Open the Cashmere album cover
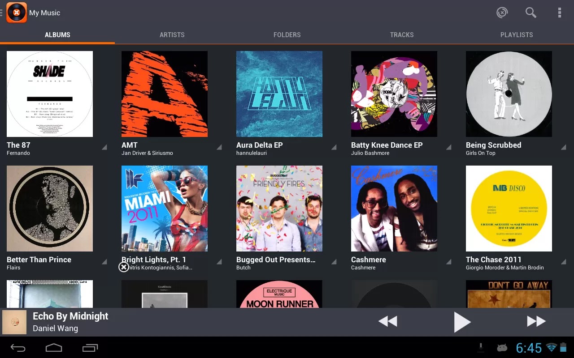Screen dimensions: 574x358 (x=394, y=209)
